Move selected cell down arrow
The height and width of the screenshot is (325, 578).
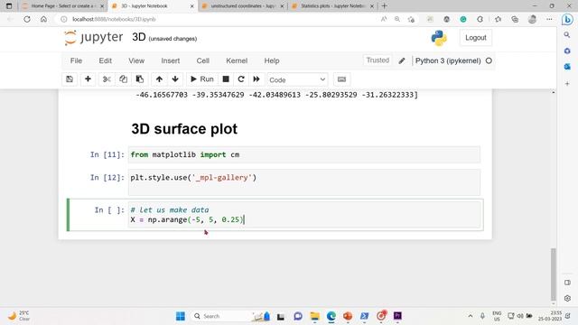(175, 79)
